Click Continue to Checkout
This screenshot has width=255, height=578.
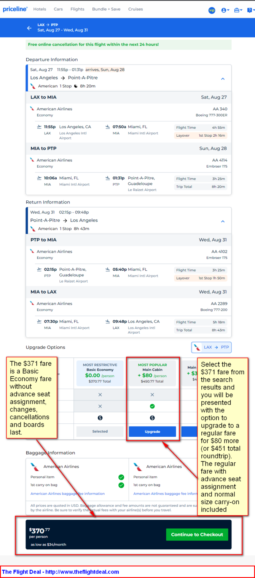[197, 534]
